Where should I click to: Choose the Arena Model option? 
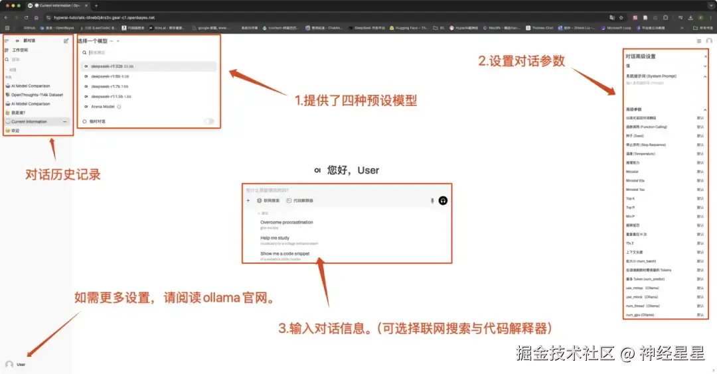pos(149,106)
